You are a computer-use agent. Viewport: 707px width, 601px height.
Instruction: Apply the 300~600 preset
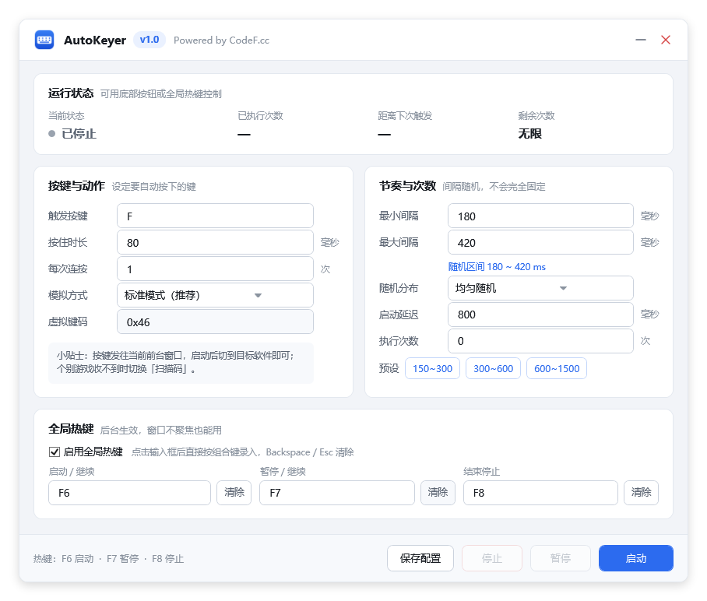(x=493, y=368)
